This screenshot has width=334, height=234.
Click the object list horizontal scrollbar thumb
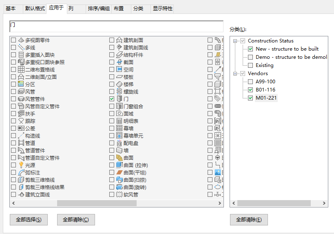97,203
